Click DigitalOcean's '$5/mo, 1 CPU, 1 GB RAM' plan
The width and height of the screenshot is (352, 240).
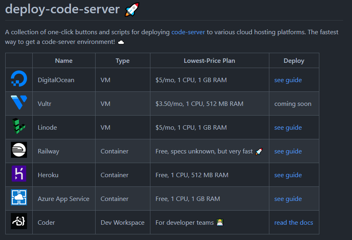(191, 80)
